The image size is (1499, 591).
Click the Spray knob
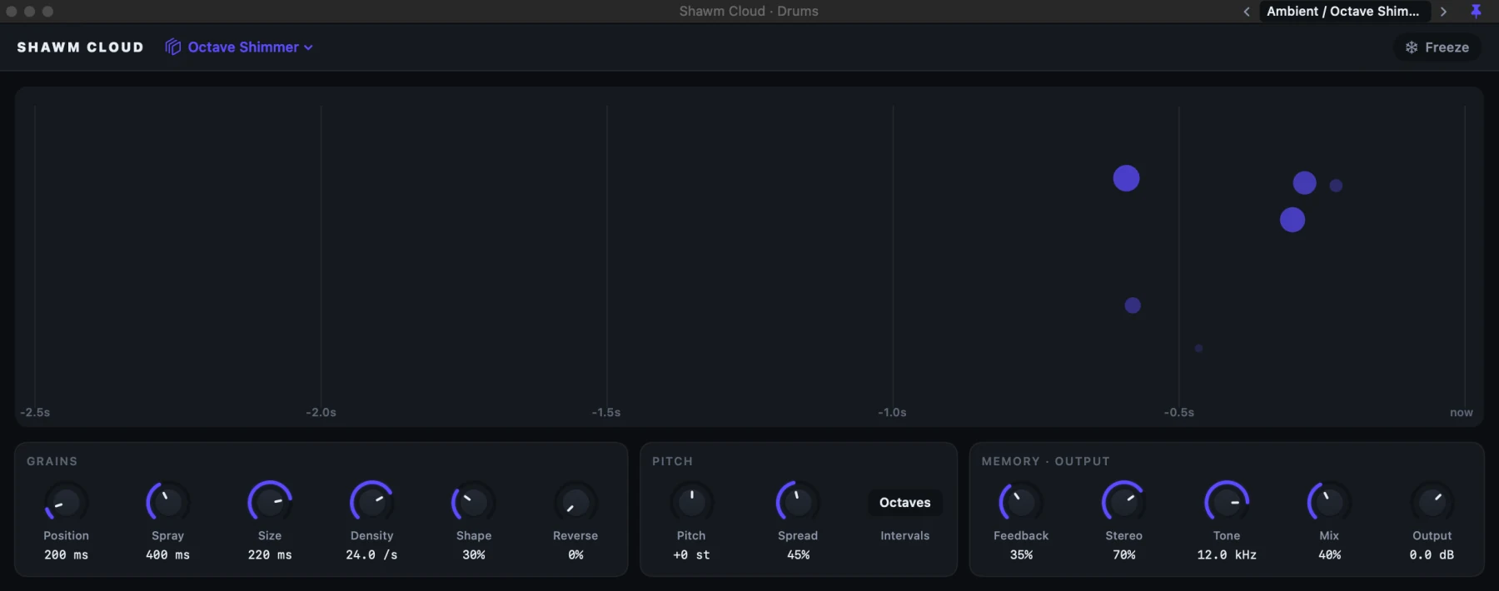(x=167, y=502)
